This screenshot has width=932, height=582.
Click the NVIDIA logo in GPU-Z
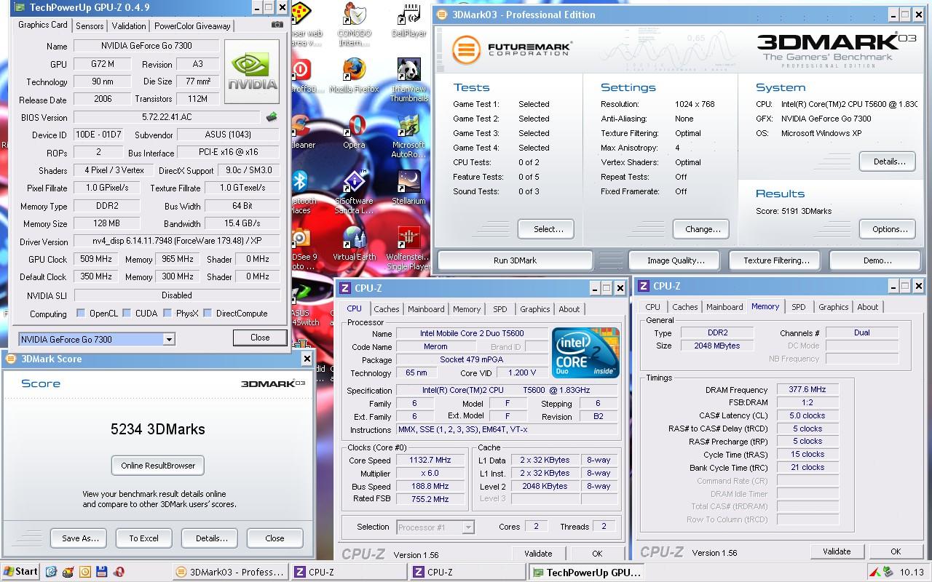[x=252, y=71]
